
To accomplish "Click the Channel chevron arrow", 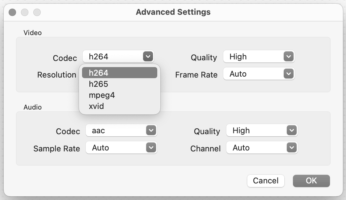I will tap(291, 148).
